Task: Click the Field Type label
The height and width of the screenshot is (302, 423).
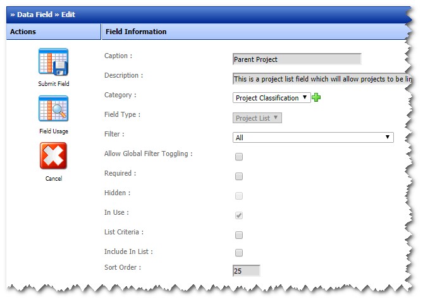Action: [x=122, y=114]
